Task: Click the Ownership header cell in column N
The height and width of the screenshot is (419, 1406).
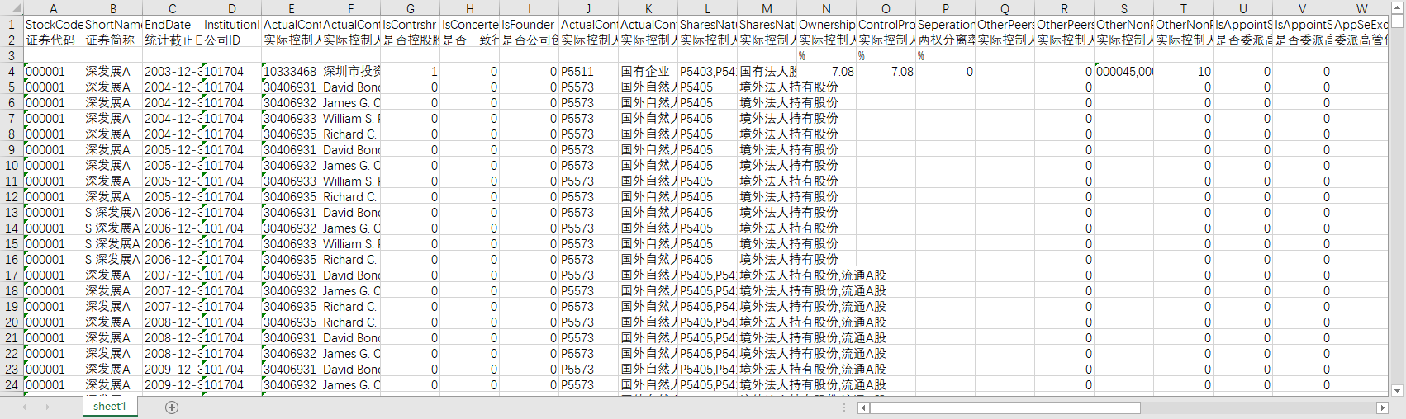Action: (x=827, y=25)
